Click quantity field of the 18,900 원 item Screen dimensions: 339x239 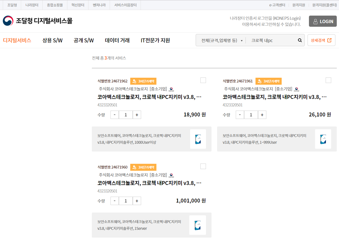coord(126,115)
